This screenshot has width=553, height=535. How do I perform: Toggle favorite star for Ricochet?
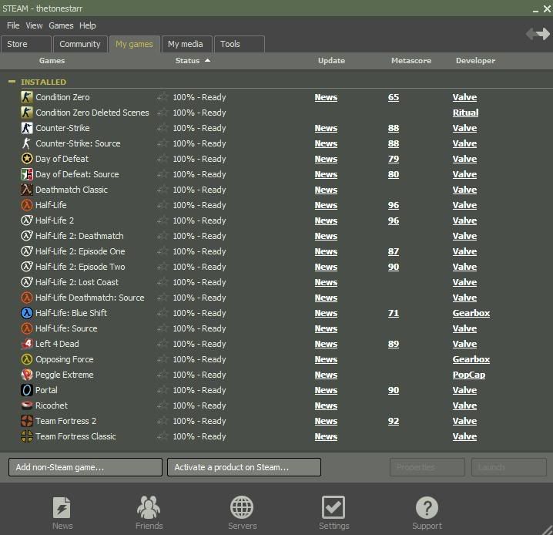tap(163, 405)
